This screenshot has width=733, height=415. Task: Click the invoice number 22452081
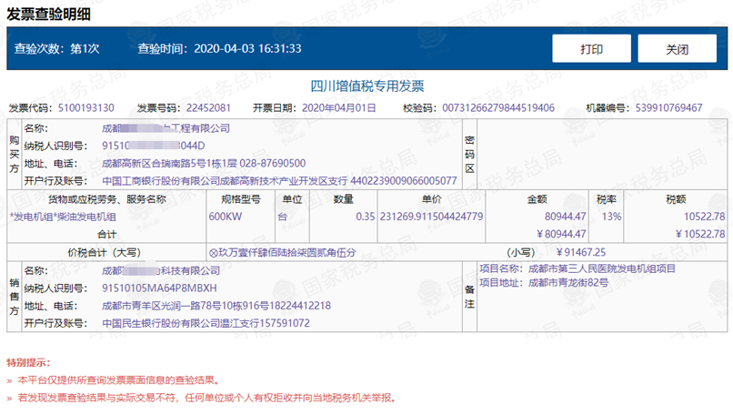pyautogui.click(x=208, y=108)
